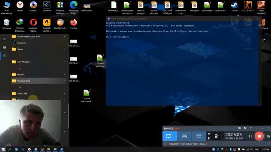
Task: Open the Desktop Wallpaper shortcut icon
Action: (x=60, y=8)
